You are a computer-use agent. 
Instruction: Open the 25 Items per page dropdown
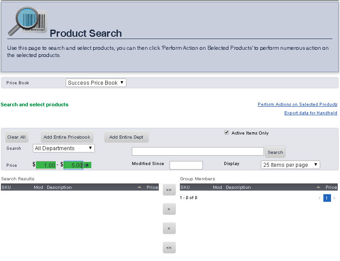coord(290,165)
